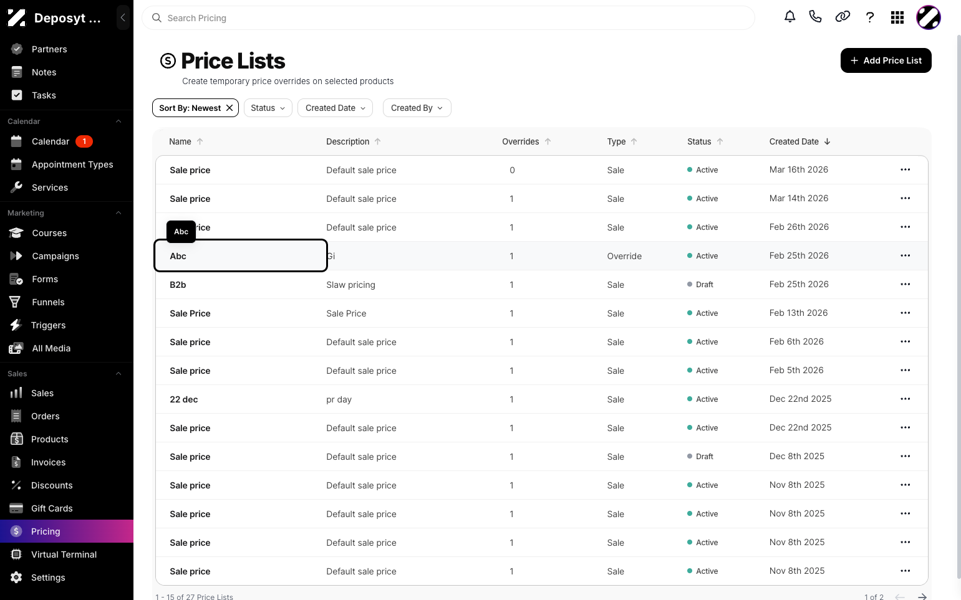Image resolution: width=961 pixels, height=600 pixels.
Task: Open the B2b price list
Action: coord(178,285)
